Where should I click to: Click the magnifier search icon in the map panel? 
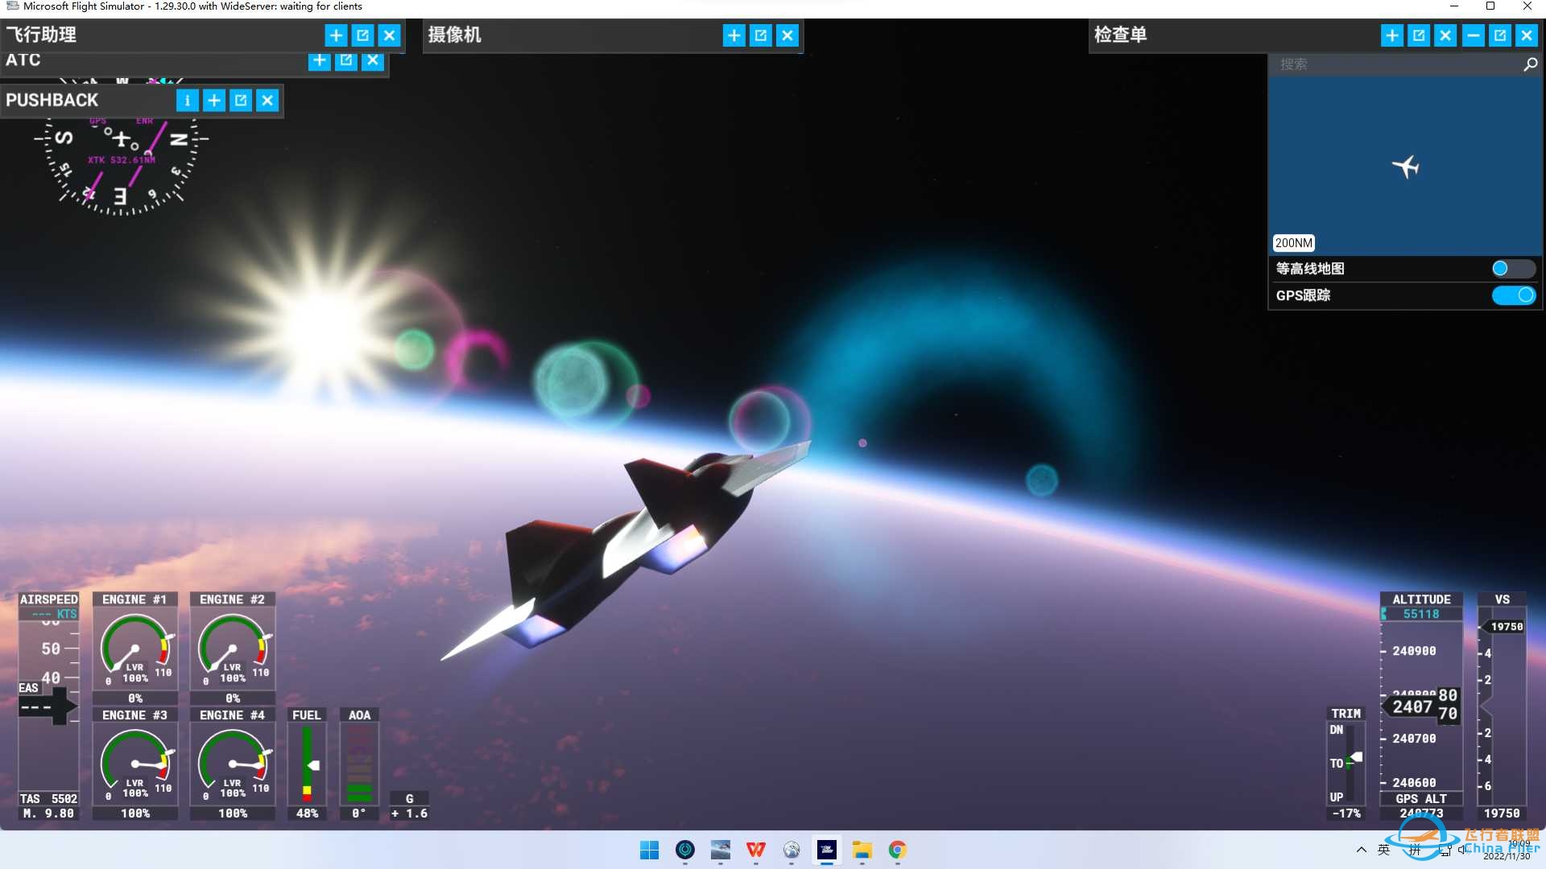(1530, 64)
